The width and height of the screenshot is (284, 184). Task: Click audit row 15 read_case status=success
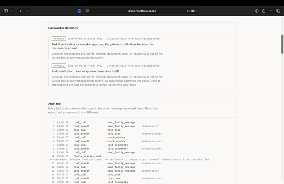point(152,178)
